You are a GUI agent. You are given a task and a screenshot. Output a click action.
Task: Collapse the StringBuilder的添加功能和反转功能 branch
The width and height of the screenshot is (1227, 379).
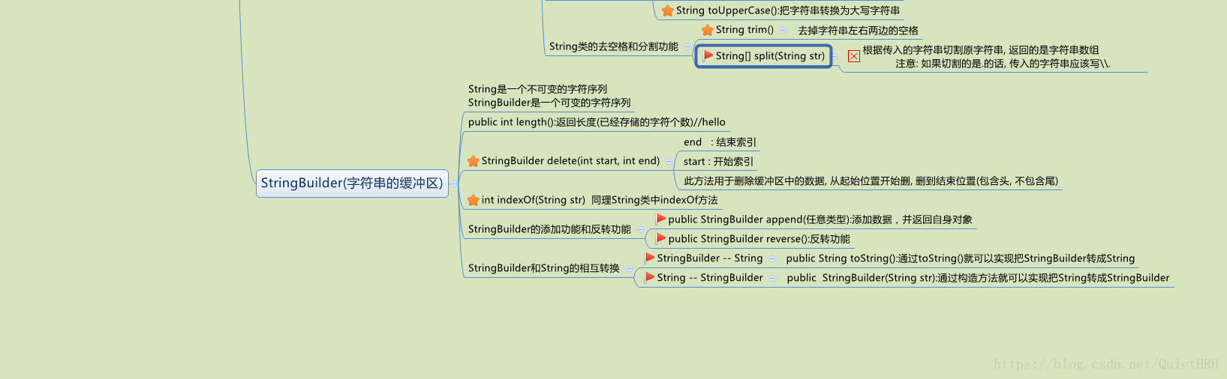coord(640,229)
